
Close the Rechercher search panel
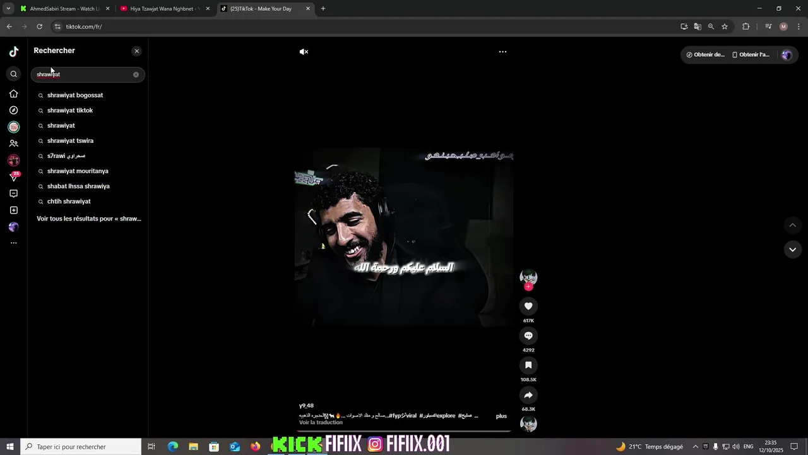click(x=136, y=51)
